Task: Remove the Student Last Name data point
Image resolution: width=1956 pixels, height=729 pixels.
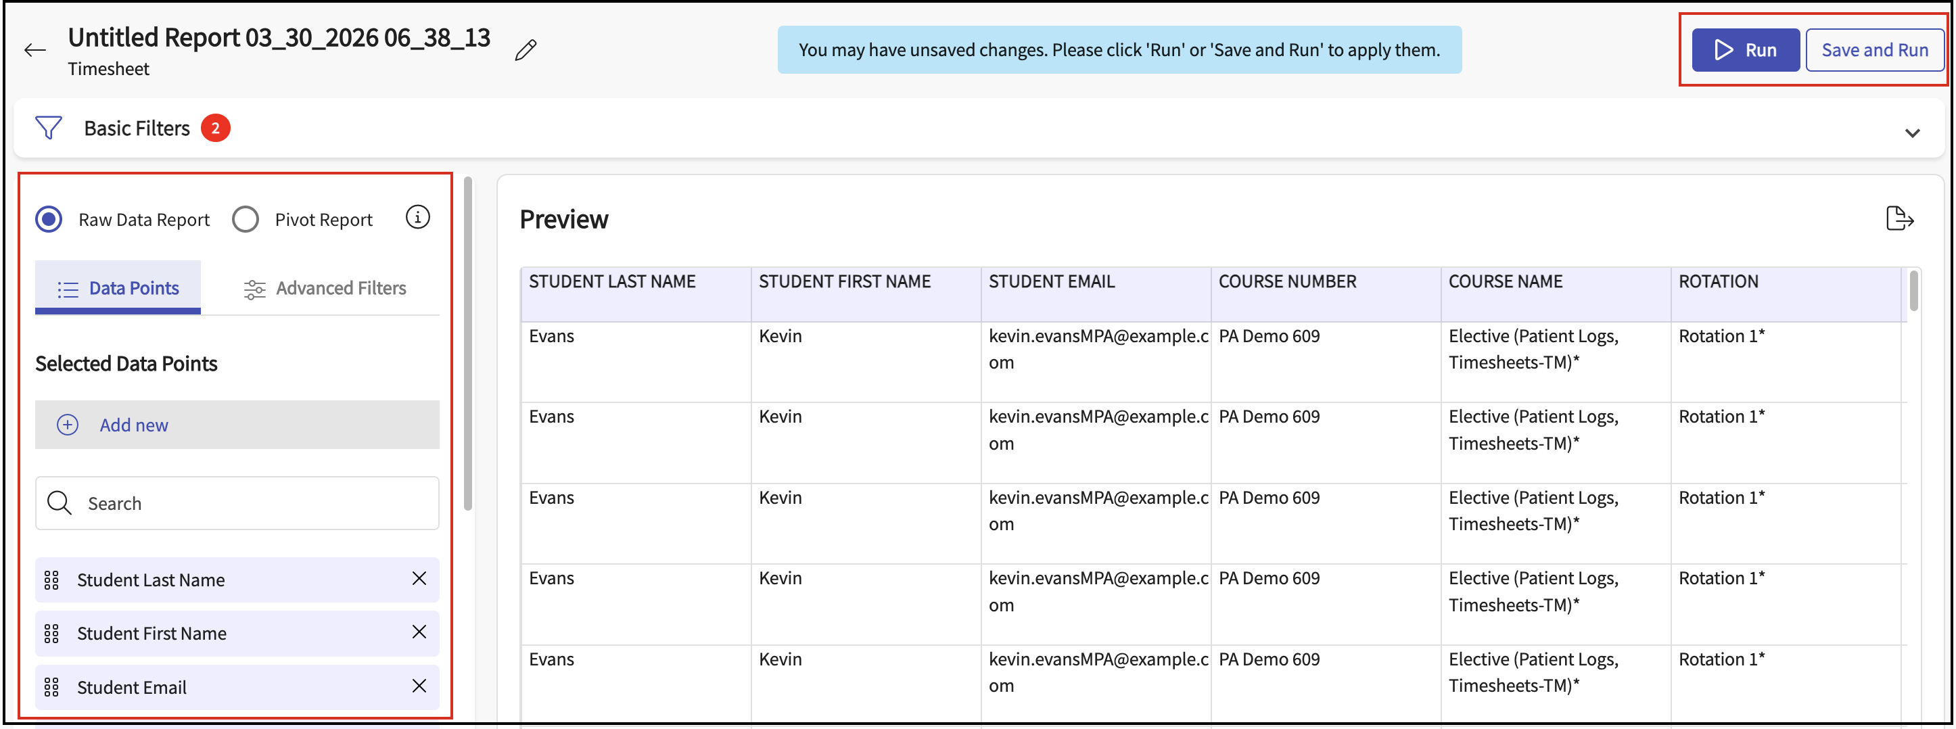Action: (x=419, y=579)
